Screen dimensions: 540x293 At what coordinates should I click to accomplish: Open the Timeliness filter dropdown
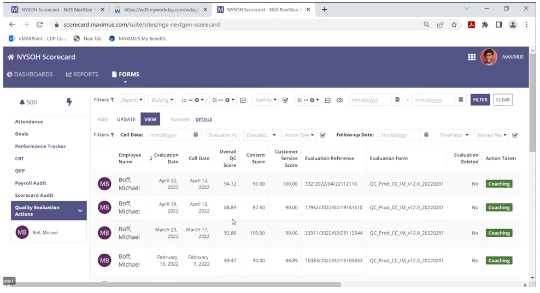pyautogui.click(x=453, y=135)
